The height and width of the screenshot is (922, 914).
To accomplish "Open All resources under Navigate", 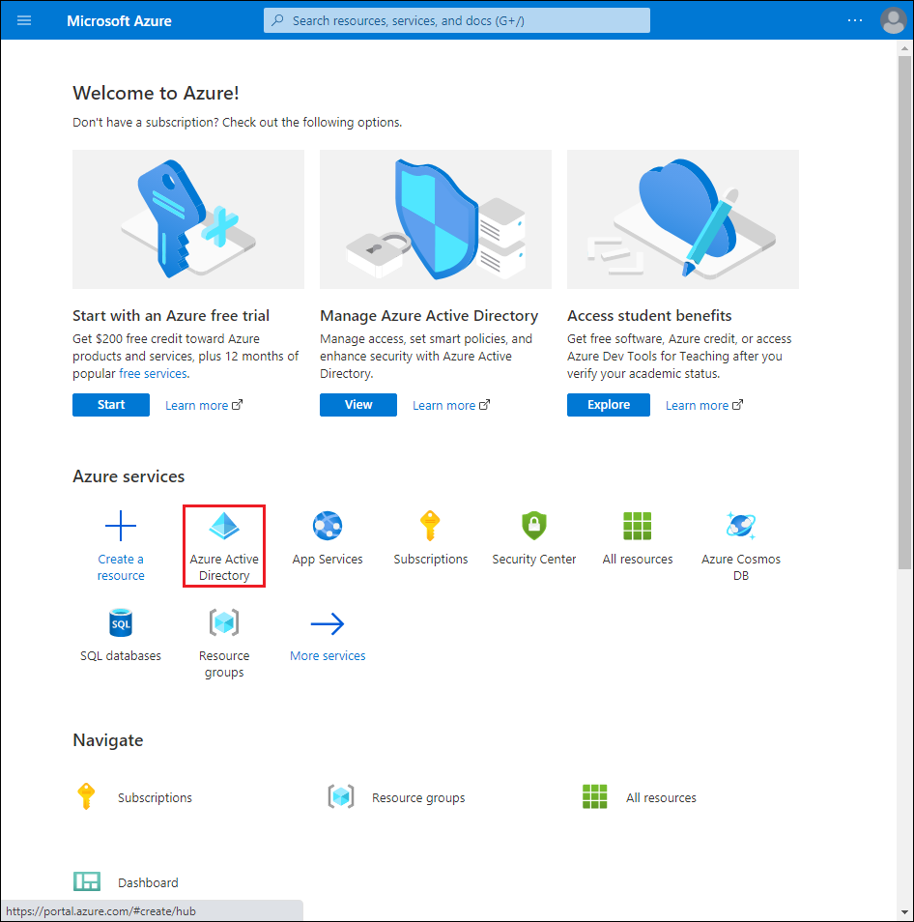I will (661, 796).
